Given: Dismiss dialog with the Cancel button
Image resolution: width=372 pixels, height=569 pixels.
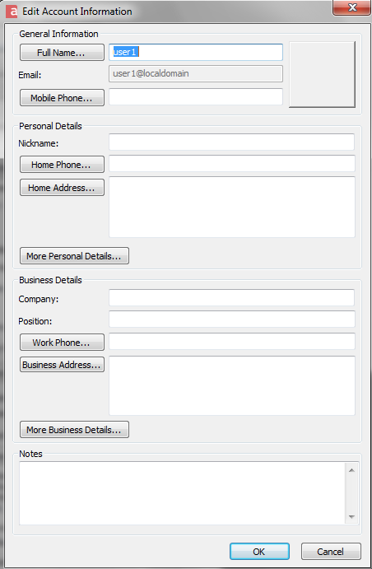Looking at the screenshot, I should [x=331, y=552].
